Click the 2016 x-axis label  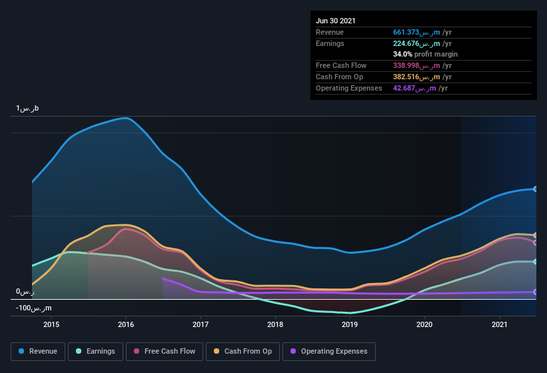[x=126, y=324]
